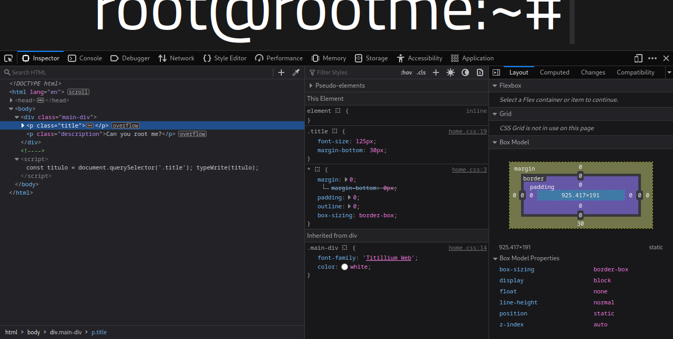Click the white color swatch
This screenshot has width=673, height=339.
(x=344, y=267)
